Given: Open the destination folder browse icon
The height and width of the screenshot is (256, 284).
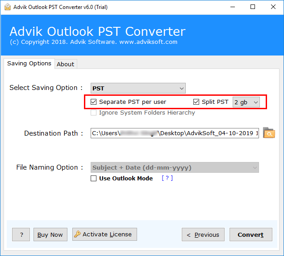Looking at the screenshot, I should coord(269,133).
